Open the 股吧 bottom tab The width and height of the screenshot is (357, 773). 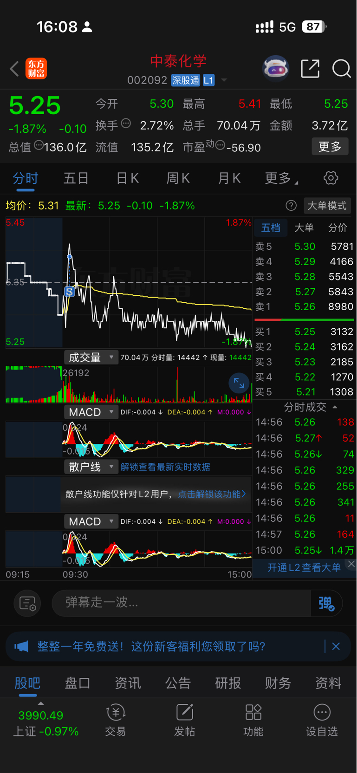click(x=27, y=683)
